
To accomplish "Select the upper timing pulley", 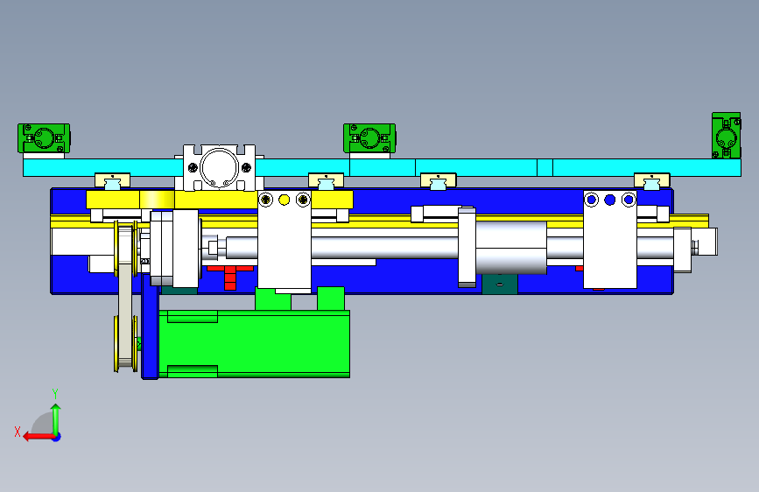I will pyautogui.click(x=126, y=249).
